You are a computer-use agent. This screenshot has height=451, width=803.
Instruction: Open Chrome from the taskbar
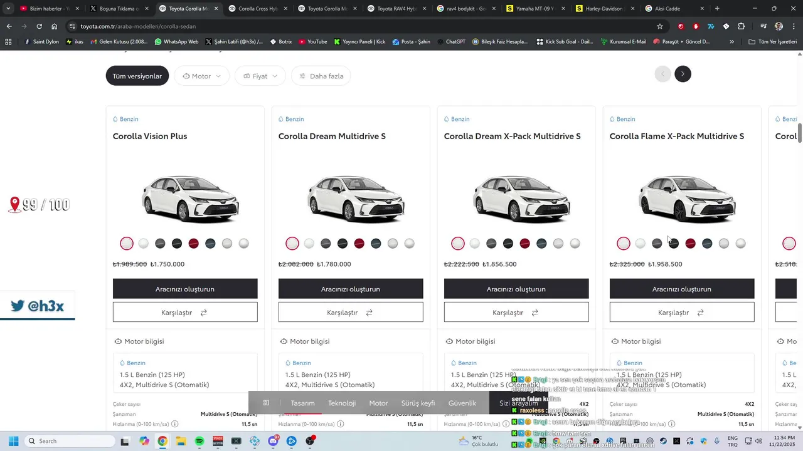pyautogui.click(x=162, y=441)
